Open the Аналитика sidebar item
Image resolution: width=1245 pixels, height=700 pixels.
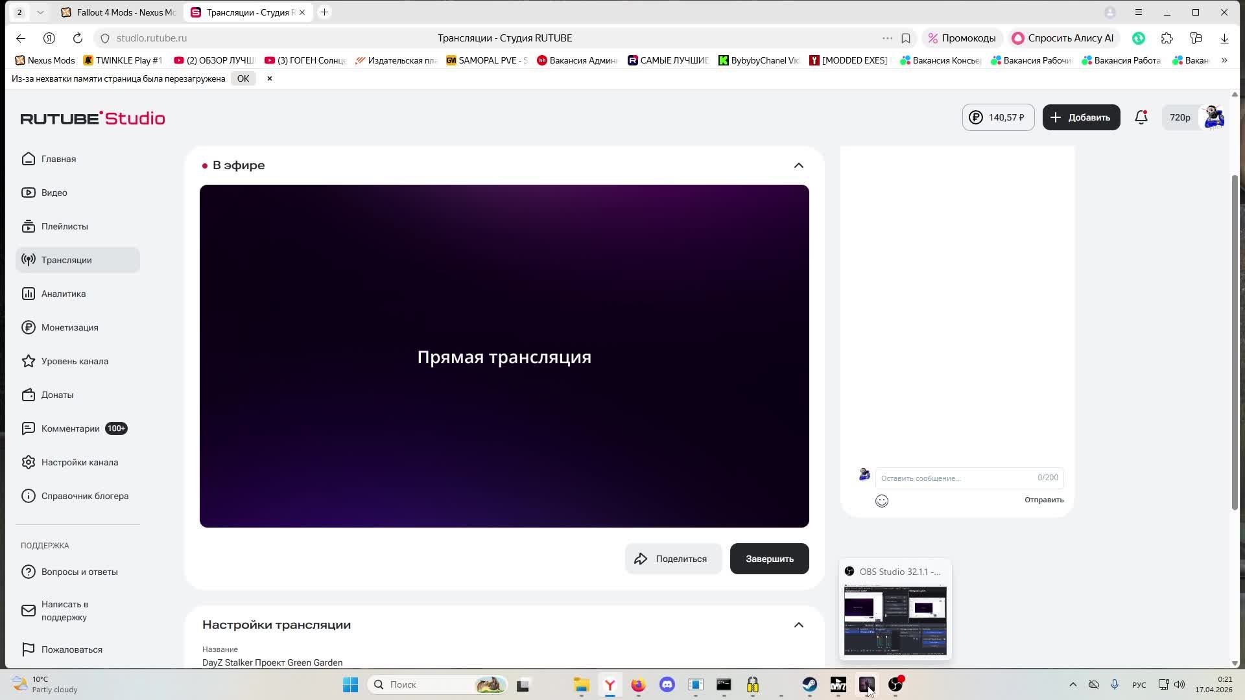64,294
